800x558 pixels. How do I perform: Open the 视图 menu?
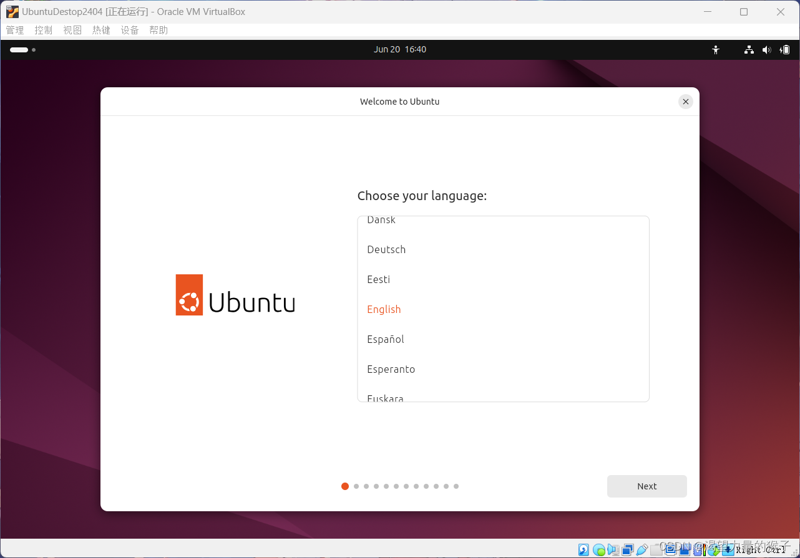[x=72, y=30]
